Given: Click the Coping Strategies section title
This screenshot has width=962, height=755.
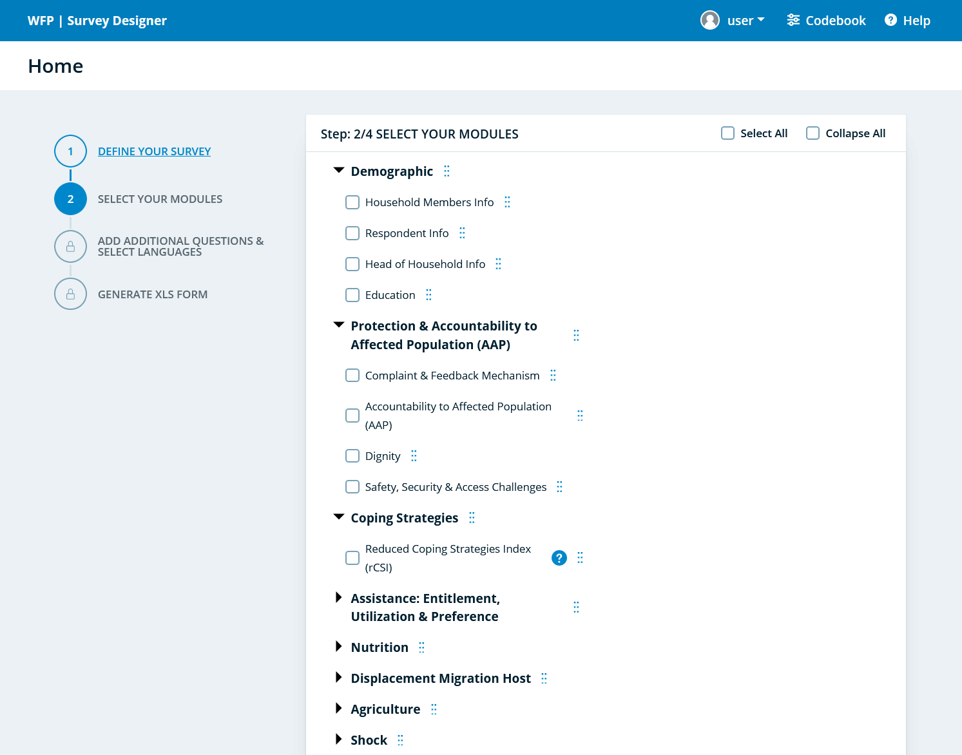Looking at the screenshot, I should coord(404,518).
